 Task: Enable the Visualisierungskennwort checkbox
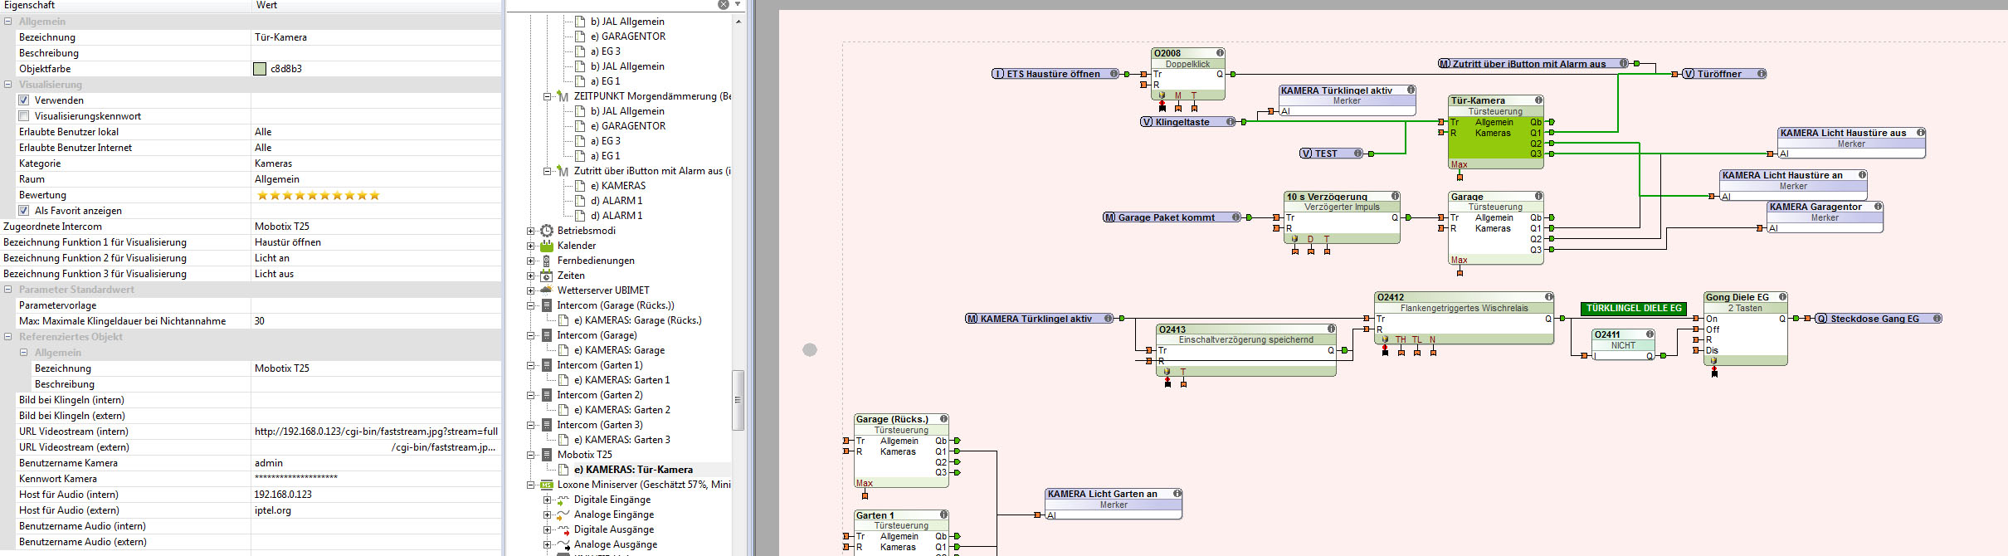pos(24,116)
